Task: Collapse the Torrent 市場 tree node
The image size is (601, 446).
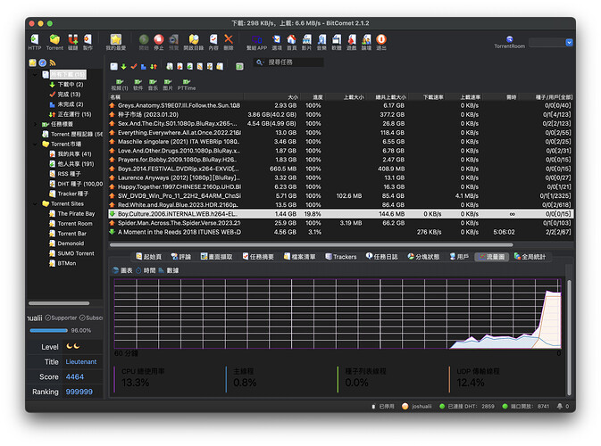Action: pos(35,144)
